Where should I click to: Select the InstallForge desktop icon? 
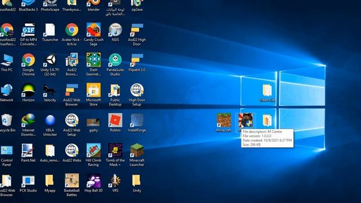point(137,123)
